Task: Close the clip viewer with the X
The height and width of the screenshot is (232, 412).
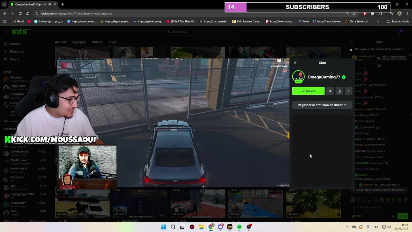Action: pos(351,50)
